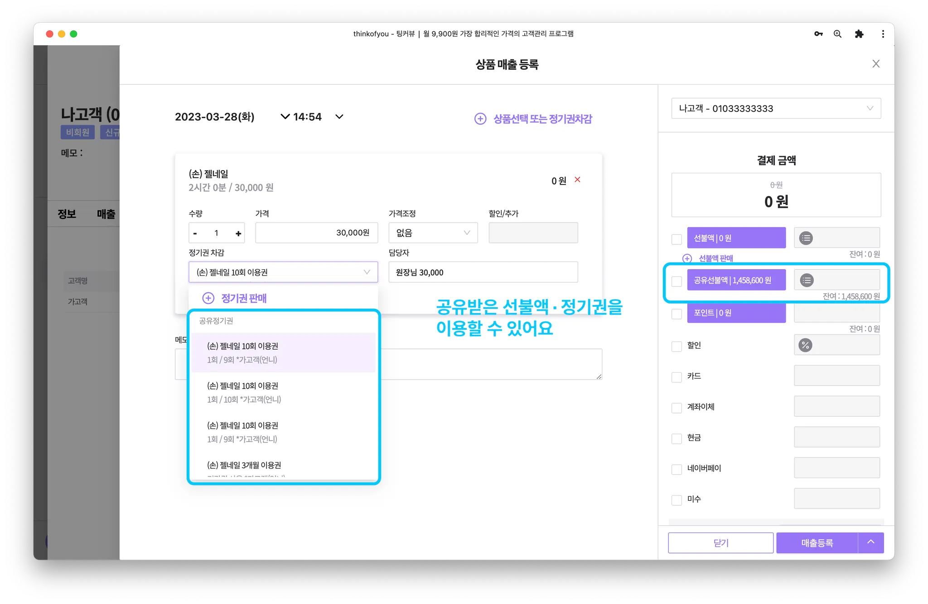Check the 공유선불액 checkbox
Image resolution: width=928 pixels, height=604 pixels.
coord(677,281)
